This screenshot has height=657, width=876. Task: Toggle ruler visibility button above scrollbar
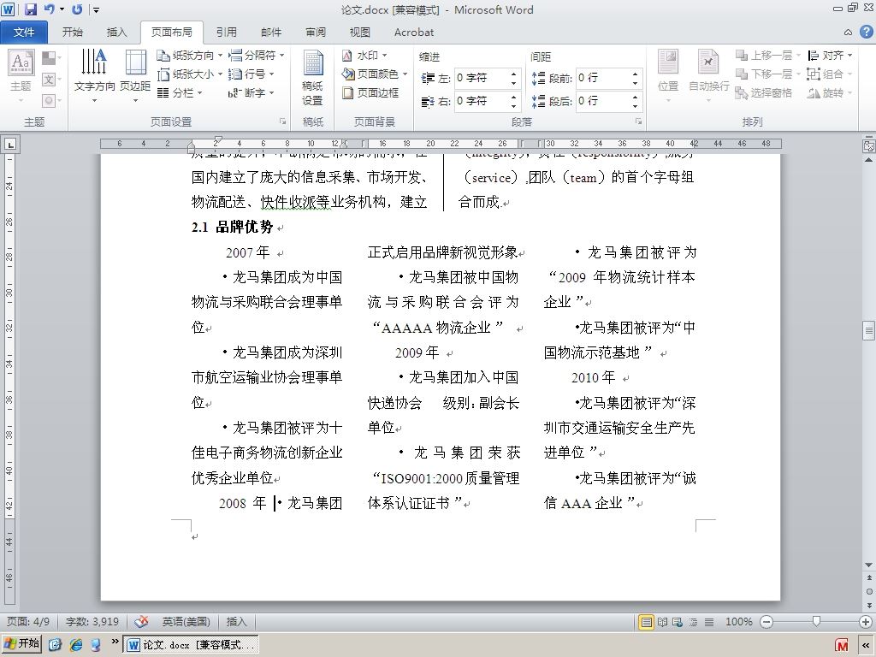point(869,145)
